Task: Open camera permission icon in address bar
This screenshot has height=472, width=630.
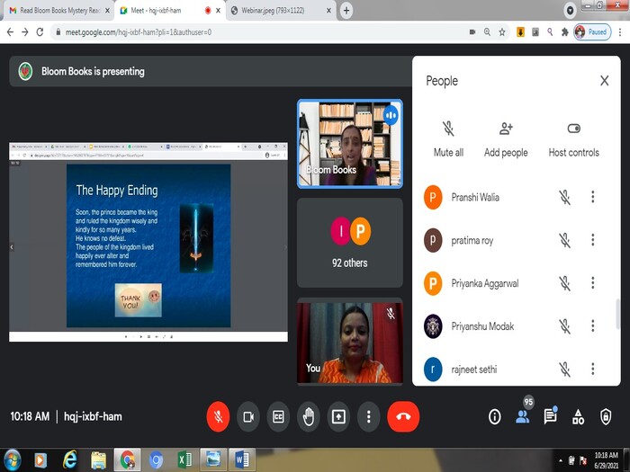Action: coord(472,32)
